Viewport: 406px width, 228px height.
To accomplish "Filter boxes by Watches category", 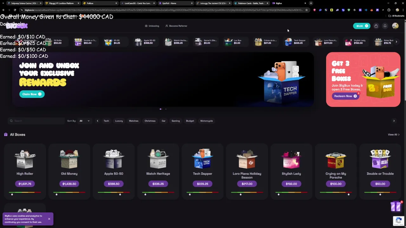I will (x=134, y=121).
